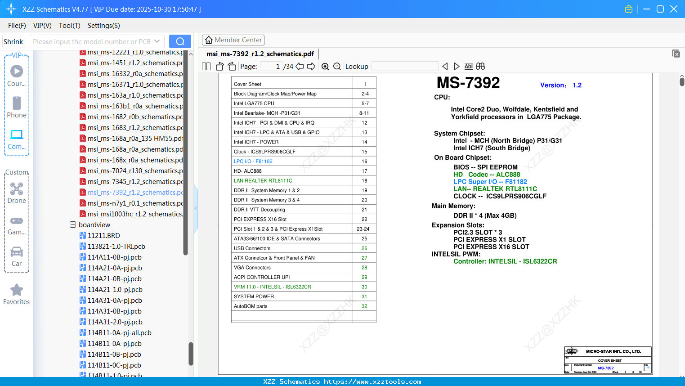Open msi_ms-168a_r0a_135 HM55 pdf
The height and width of the screenshot is (386, 685).
(135, 139)
